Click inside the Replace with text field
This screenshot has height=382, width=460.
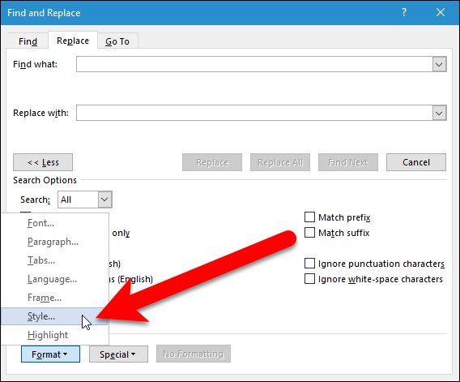click(254, 113)
